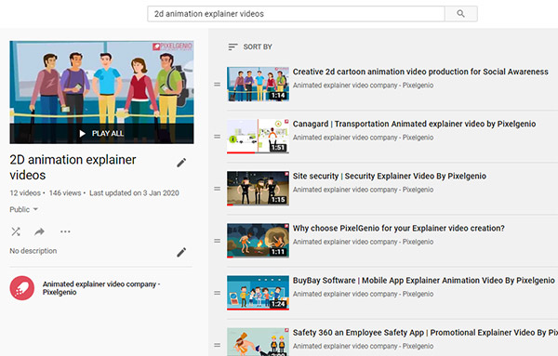This screenshot has width=558, height=356.
Task: Click channel name under Why choose PixelGenio video
Action: pos(363,242)
